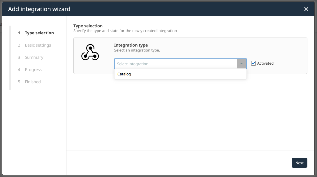317x177 pixels.
Task: Click the Activated checkbox label text
Action: click(x=265, y=63)
